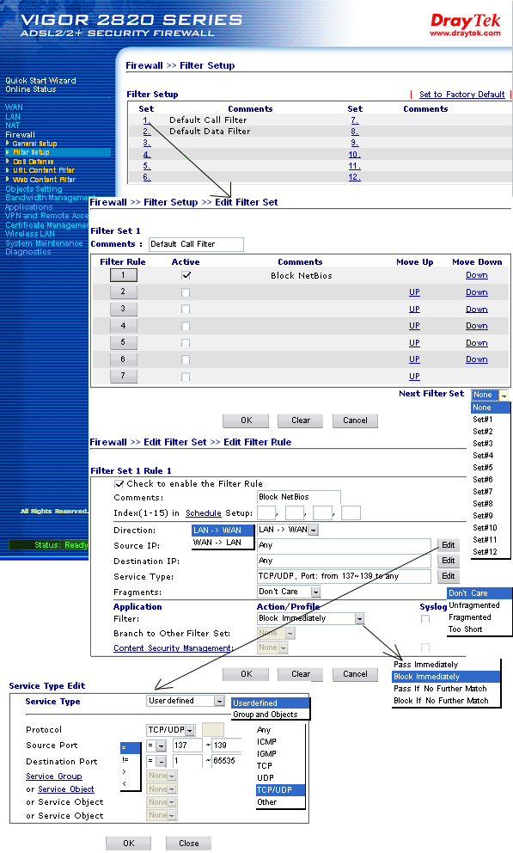Screen dimensions: 513x853
Task: Open filter set 12 link
Action: point(354,177)
